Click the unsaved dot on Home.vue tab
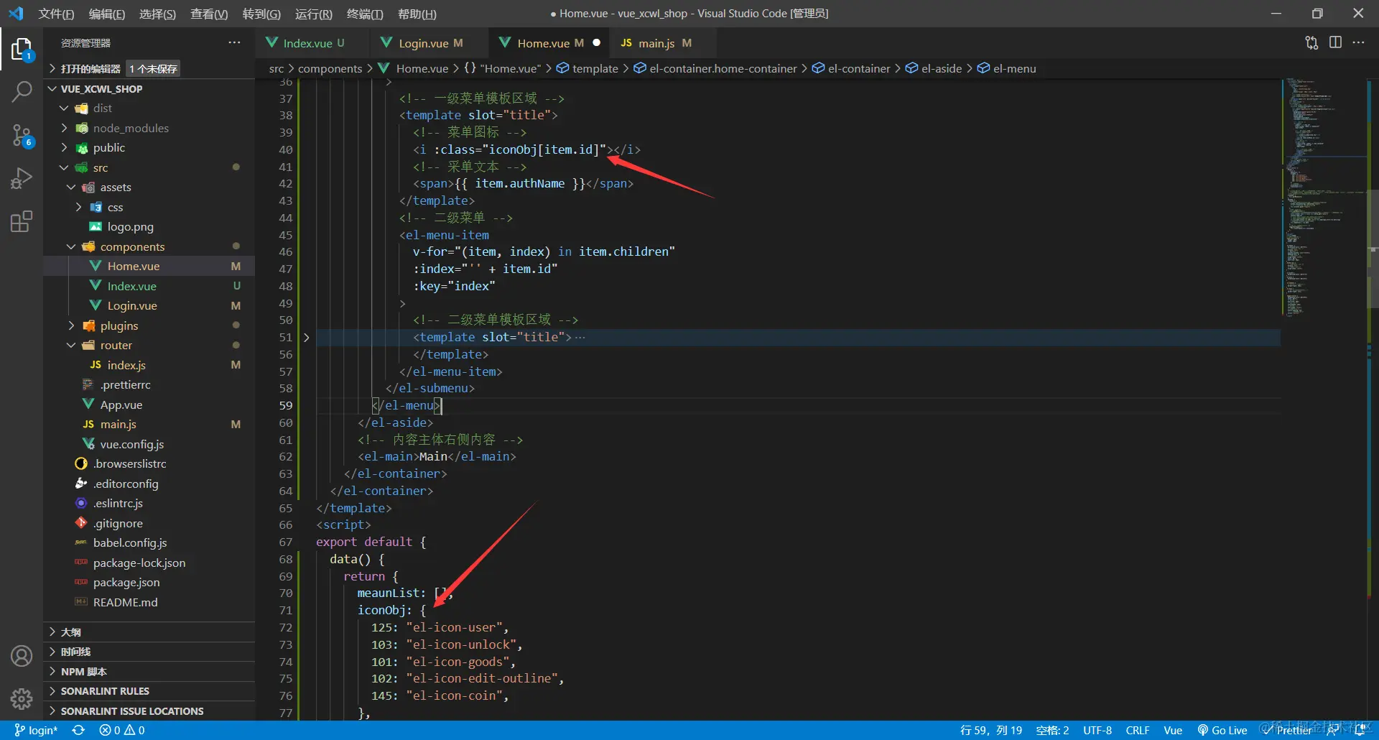This screenshot has width=1379, height=740. [596, 43]
